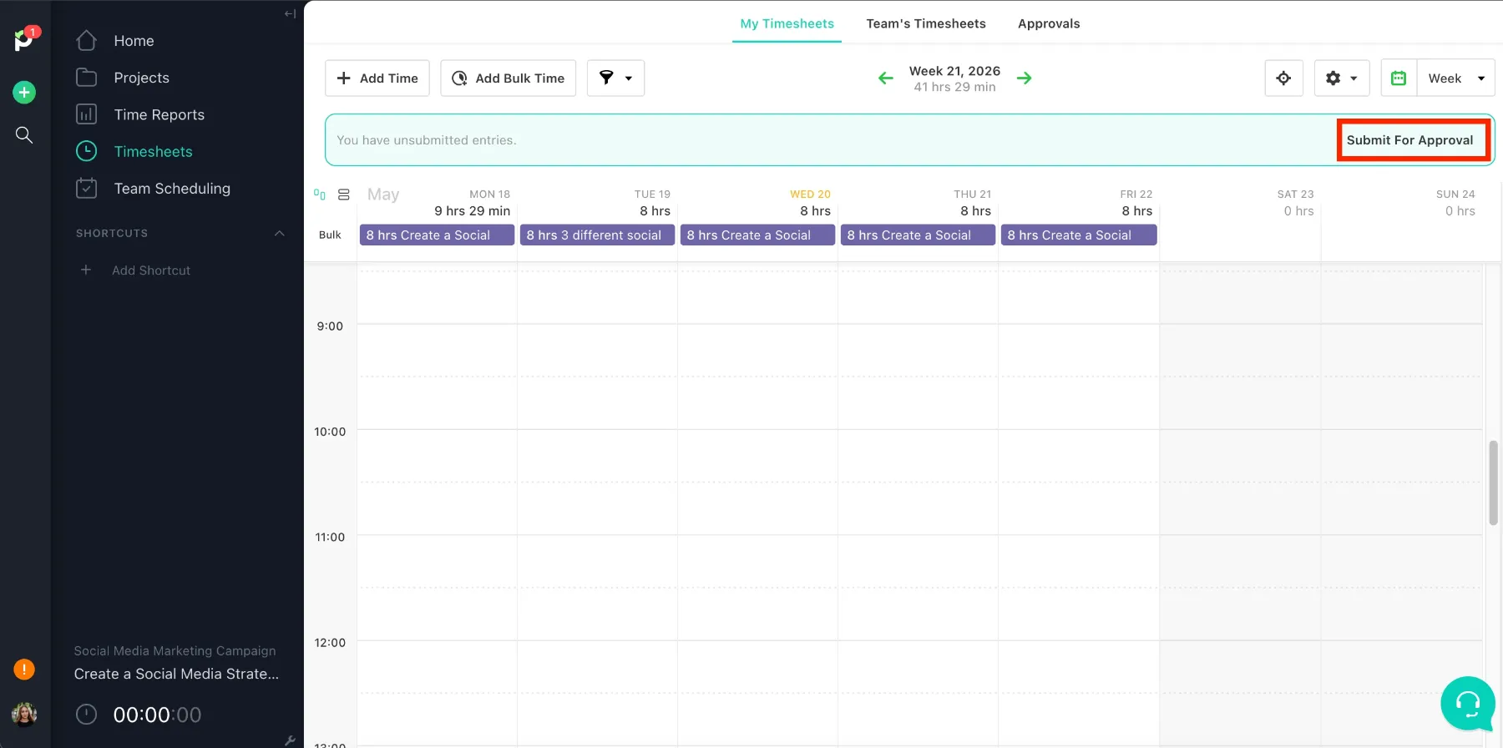Open Projects in the sidebar
This screenshot has height=748, width=1503.
[141, 78]
